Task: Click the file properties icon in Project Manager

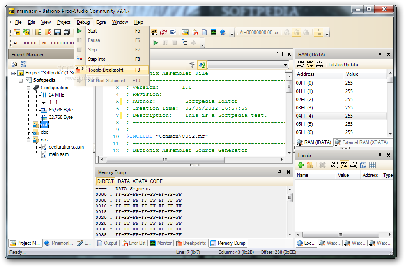Action: pyautogui.click(x=14, y=64)
